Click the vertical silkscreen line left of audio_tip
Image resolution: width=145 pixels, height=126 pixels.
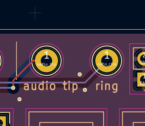tap(16, 61)
